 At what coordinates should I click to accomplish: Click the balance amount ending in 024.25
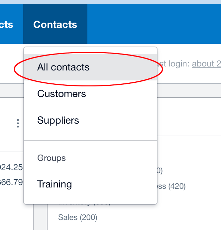(12, 167)
